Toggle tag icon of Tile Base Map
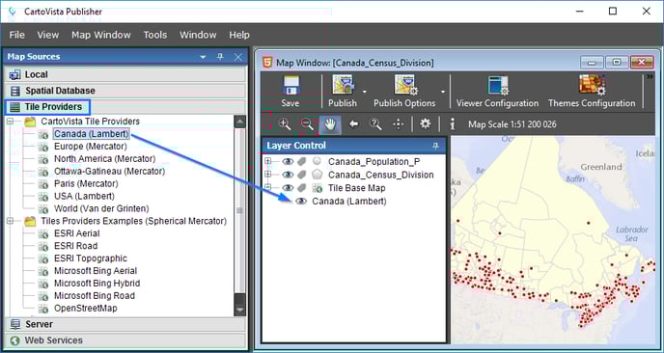The width and height of the screenshot is (664, 353). [x=301, y=187]
